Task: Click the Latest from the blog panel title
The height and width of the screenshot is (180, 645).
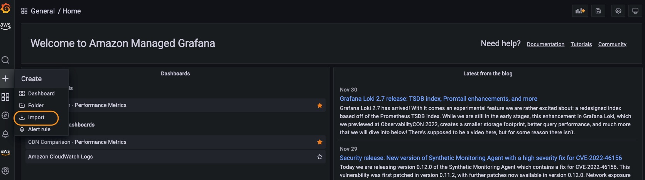Action: click(488, 73)
